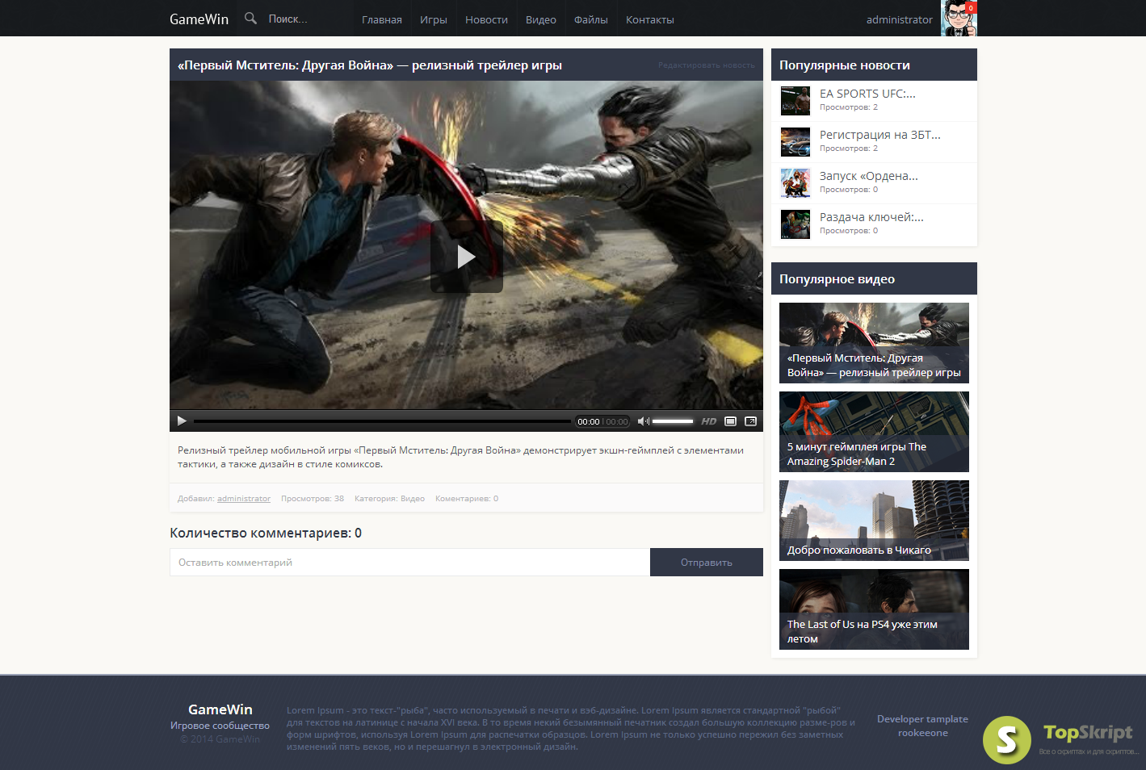Click Редактировать новость link
1146x770 pixels.
point(707,65)
